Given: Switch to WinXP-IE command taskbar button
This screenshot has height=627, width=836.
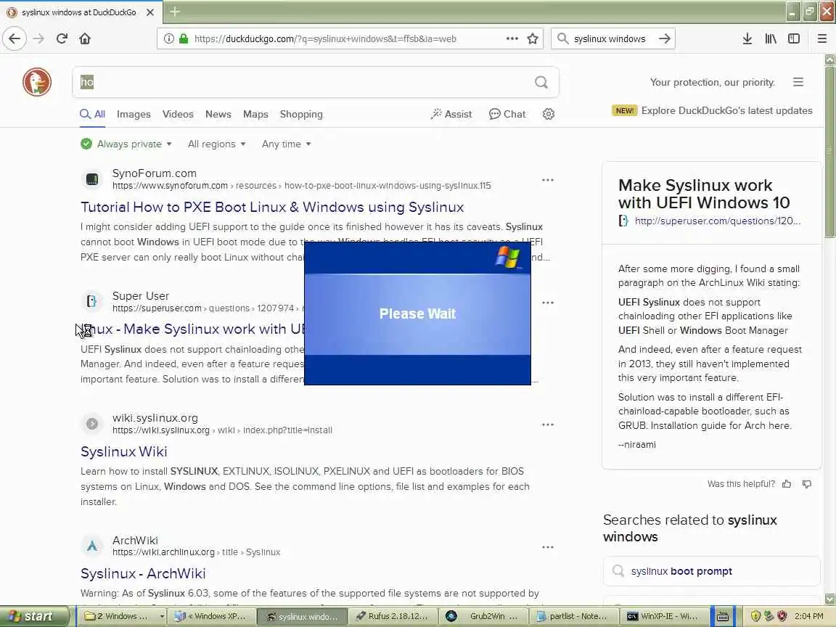Looking at the screenshot, I should click(x=663, y=616).
